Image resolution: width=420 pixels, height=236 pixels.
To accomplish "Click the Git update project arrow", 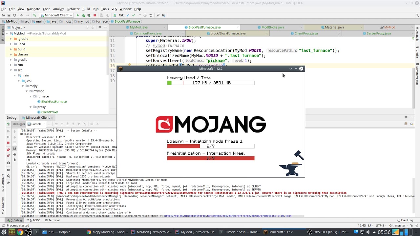I will pos(128,15).
